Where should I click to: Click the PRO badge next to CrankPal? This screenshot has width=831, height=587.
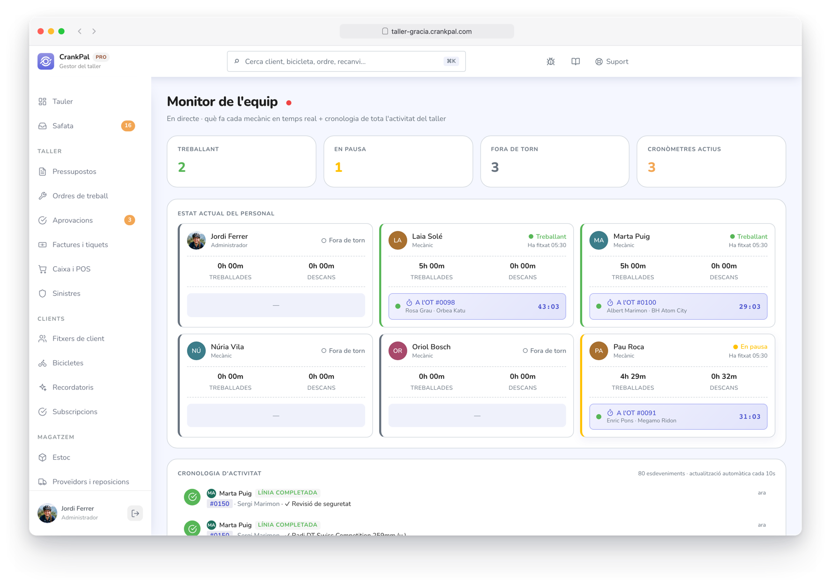pyautogui.click(x=101, y=57)
